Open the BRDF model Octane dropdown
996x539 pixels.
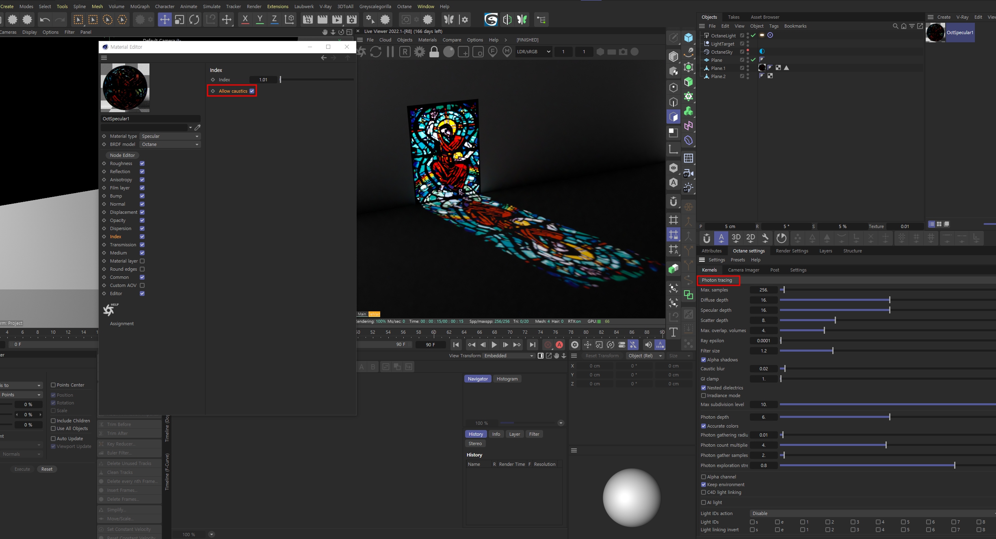(x=170, y=144)
